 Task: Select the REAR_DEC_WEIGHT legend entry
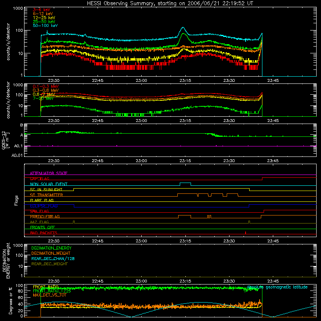(x=49, y=264)
